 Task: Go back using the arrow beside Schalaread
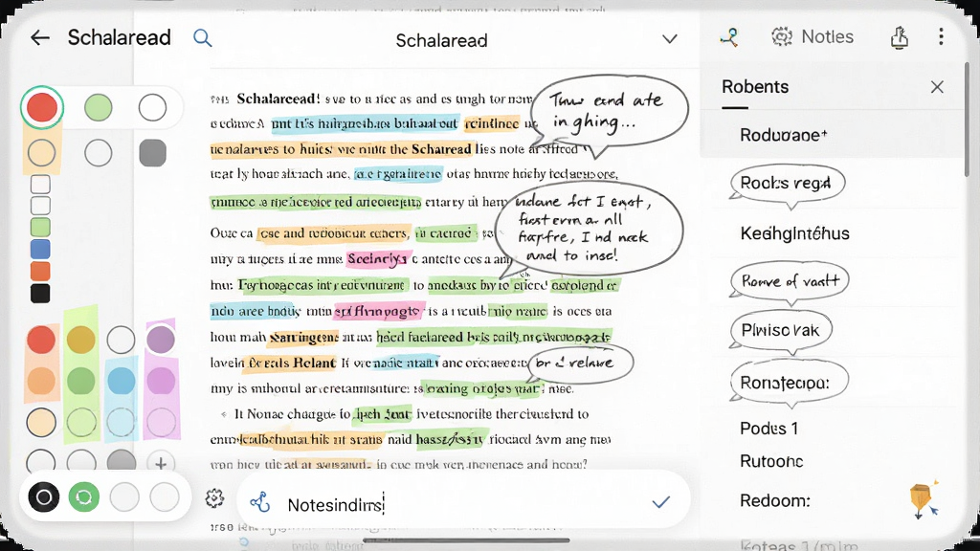click(x=40, y=38)
